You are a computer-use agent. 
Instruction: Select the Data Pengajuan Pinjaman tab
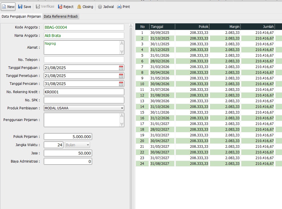pyautogui.click(x=21, y=17)
